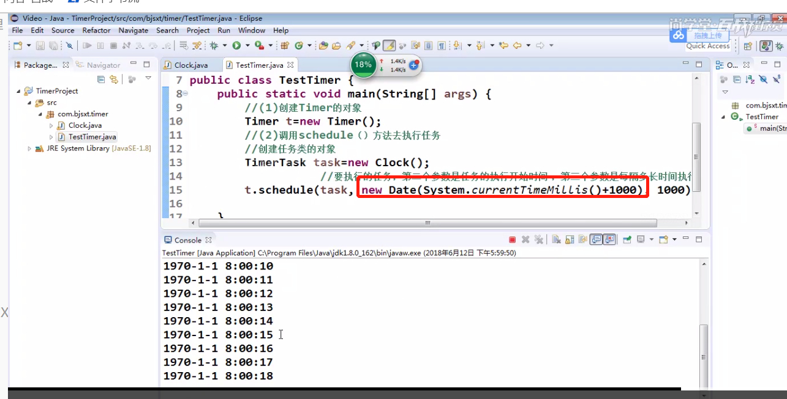Image resolution: width=787 pixels, height=399 pixels.
Task: Open dropdown next to Display Selected Console
Action: 652,240
